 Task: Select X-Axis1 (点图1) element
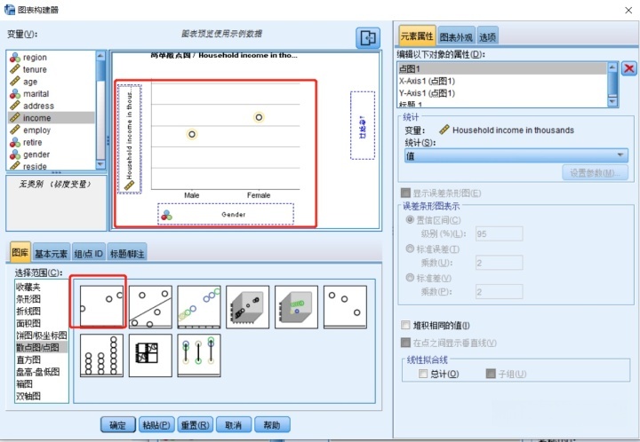(502, 81)
